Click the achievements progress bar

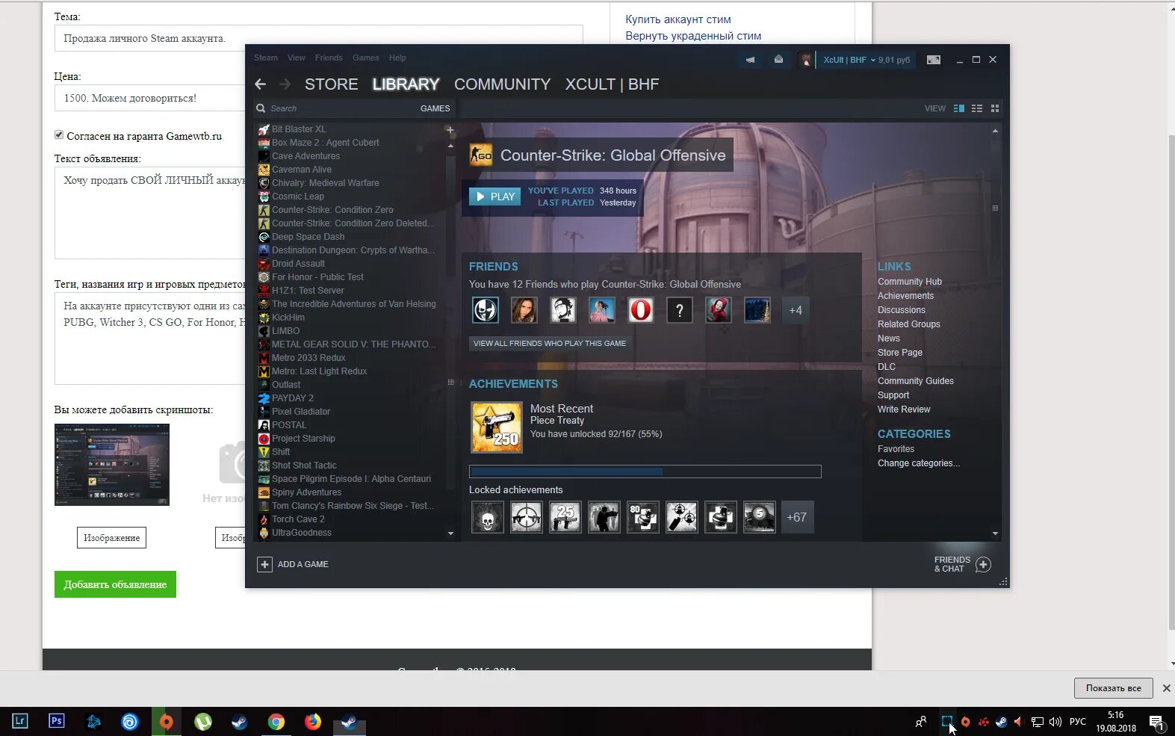click(645, 471)
